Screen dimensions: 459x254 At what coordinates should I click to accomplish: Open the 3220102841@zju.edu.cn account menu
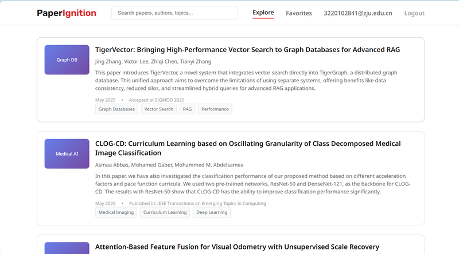click(x=357, y=13)
